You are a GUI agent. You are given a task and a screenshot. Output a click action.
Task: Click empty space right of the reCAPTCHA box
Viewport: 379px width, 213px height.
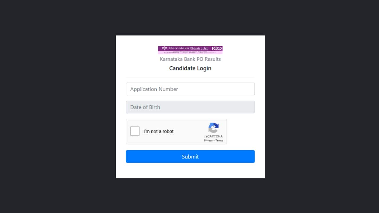tap(241, 131)
